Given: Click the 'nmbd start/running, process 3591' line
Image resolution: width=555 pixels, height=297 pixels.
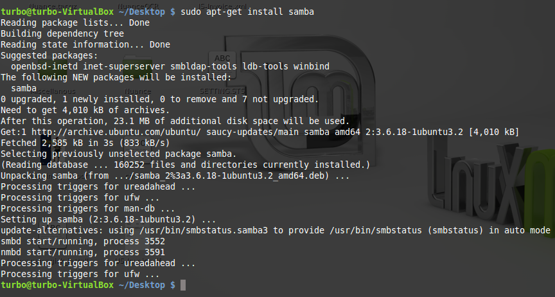Looking at the screenshot, I should 83,253.
